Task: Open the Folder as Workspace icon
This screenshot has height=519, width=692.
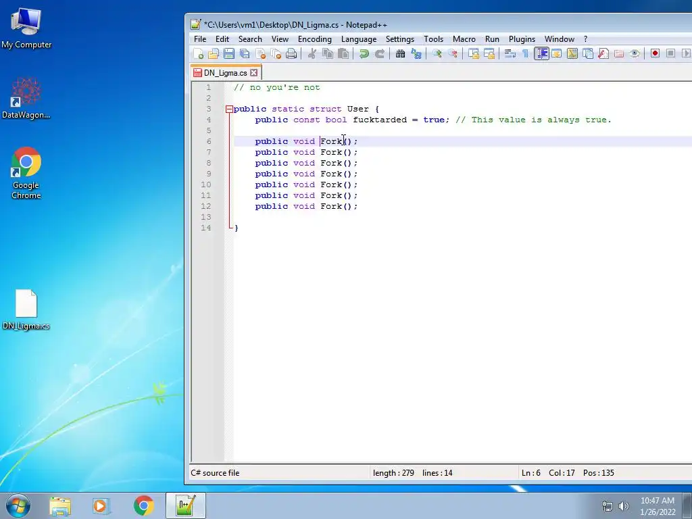Action: 619,54
